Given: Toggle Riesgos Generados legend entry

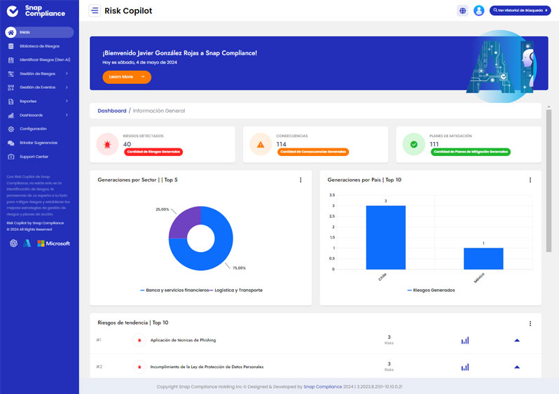Looking at the screenshot, I should [431, 290].
